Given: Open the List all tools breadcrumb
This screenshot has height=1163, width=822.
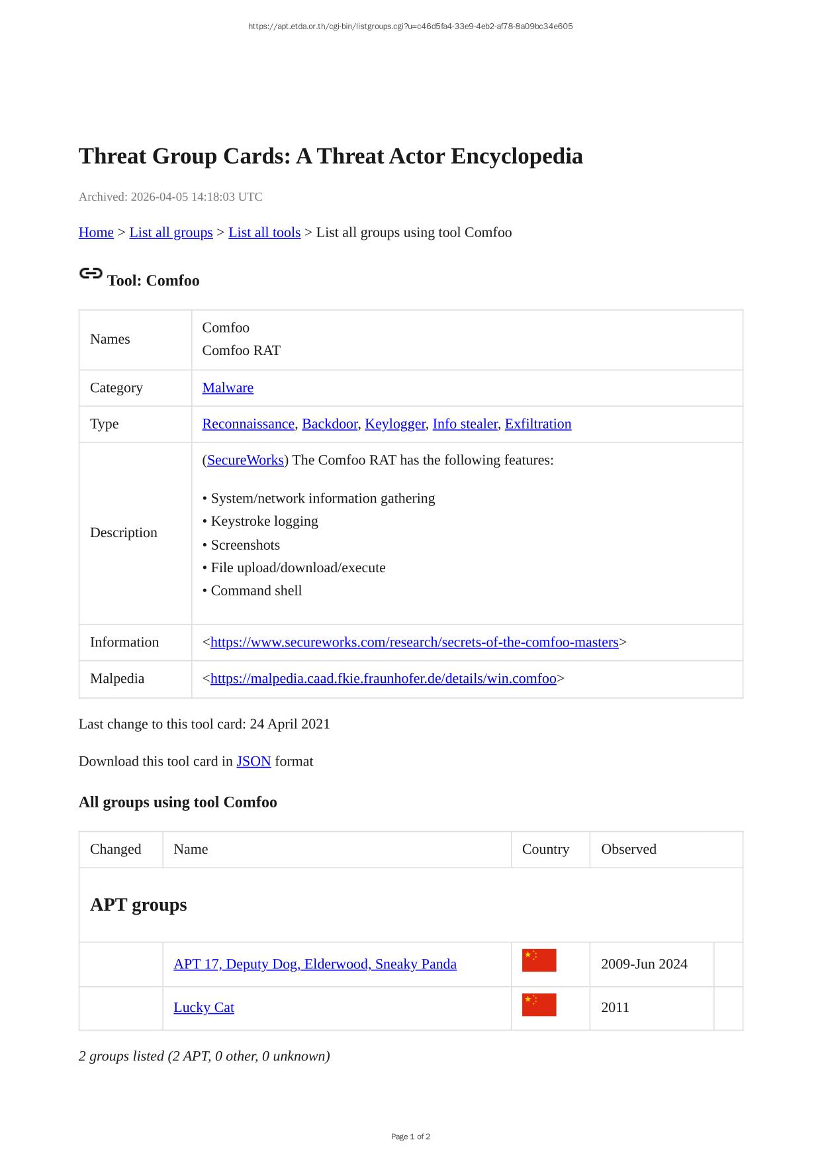Looking at the screenshot, I should coord(264,232).
